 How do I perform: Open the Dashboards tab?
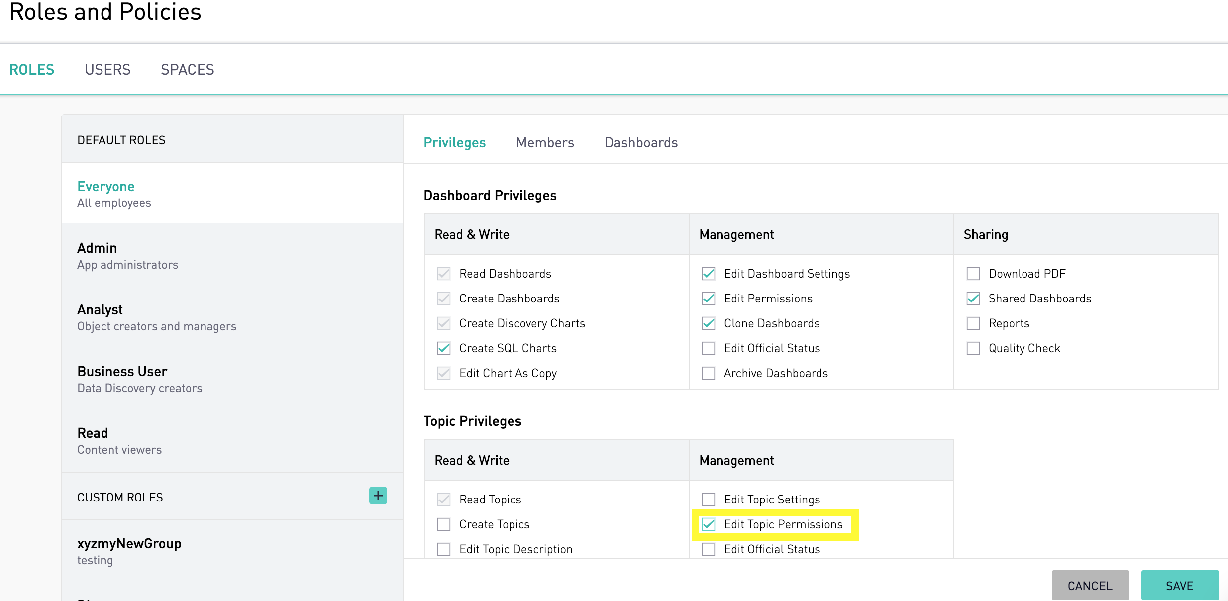641,143
